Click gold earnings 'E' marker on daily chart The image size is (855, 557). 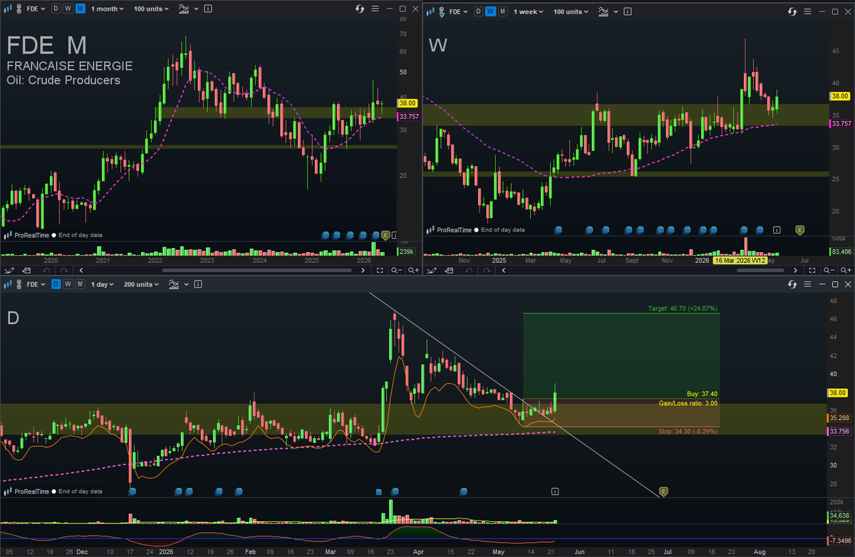(663, 491)
